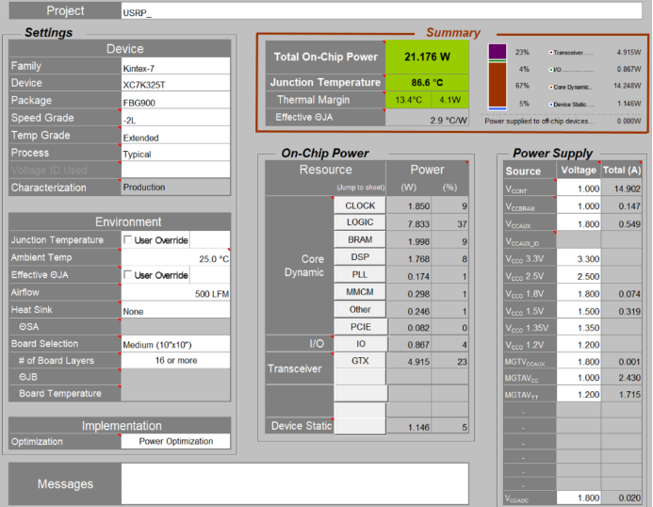
Task: Click the BRAM resource button
Action: (360, 240)
